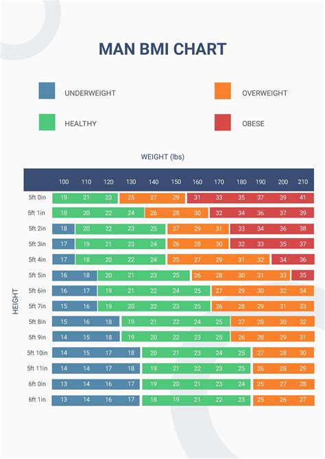Click the 150 weight column header

[x=176, y=182]
